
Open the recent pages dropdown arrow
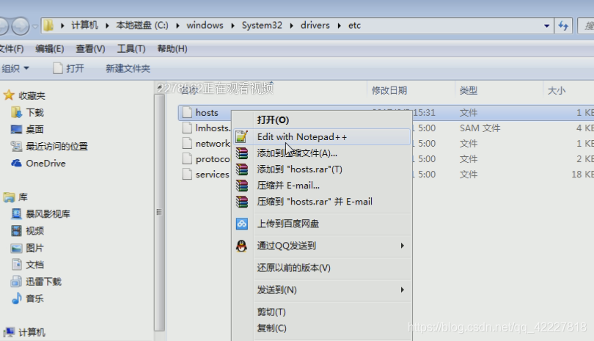[x=35, y=26]
